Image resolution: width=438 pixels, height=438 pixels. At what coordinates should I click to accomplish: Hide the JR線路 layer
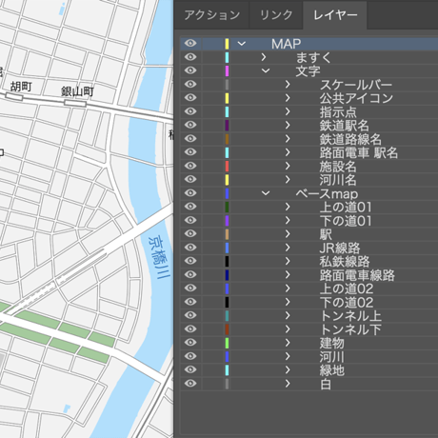[x=190, y=247]
